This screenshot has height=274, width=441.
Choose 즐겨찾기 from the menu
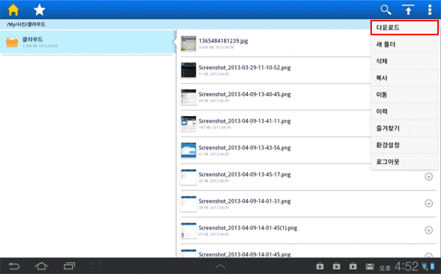tap(404, 128)
